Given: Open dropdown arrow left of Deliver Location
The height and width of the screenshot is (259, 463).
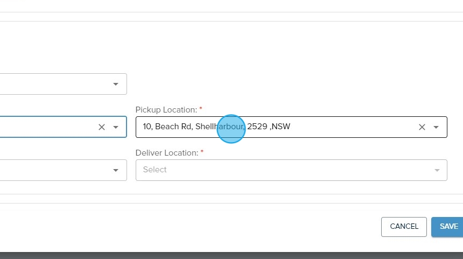Looking at the screenshot, I should pos(115,170).
